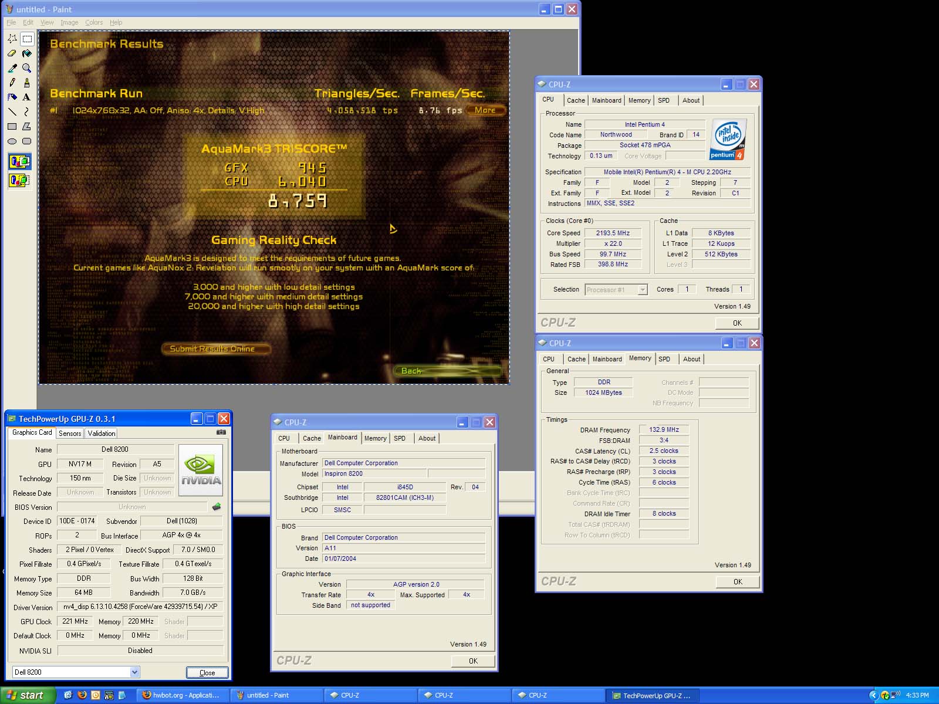939x704 pixels.
Task: Pick the Polygon tool in Paint
Action: tap(27, 126)
